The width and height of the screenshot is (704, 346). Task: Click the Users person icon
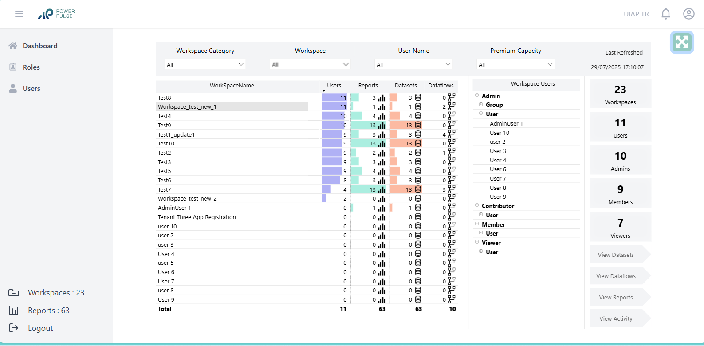point(13,88)
